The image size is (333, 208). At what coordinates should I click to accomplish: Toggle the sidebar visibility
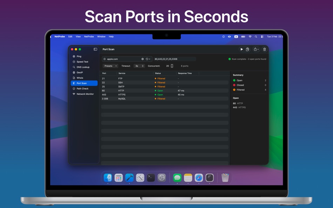[x=95, y=49]
